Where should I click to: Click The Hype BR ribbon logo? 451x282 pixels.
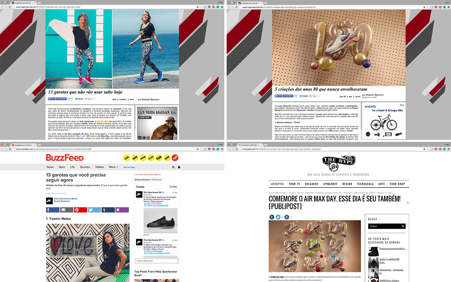(x=339, y=163)
